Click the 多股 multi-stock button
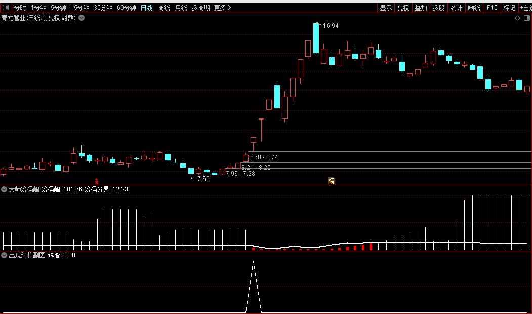Viewport: 532px width, 314px height. (x=439, y=8)
